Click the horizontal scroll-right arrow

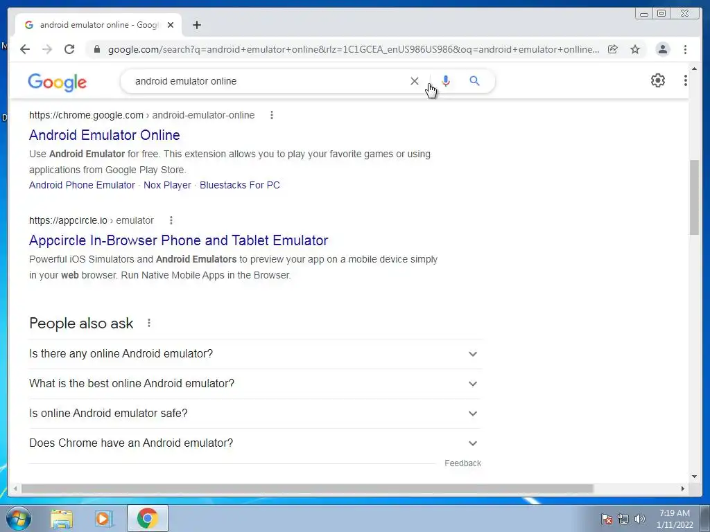[x=683, y=488]
